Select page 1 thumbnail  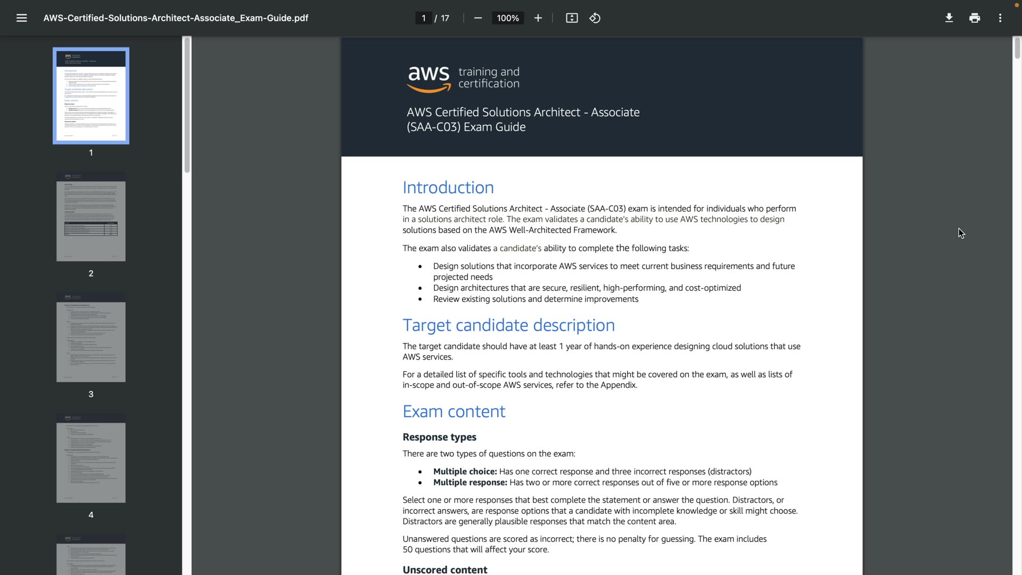[x=91, y=96]
